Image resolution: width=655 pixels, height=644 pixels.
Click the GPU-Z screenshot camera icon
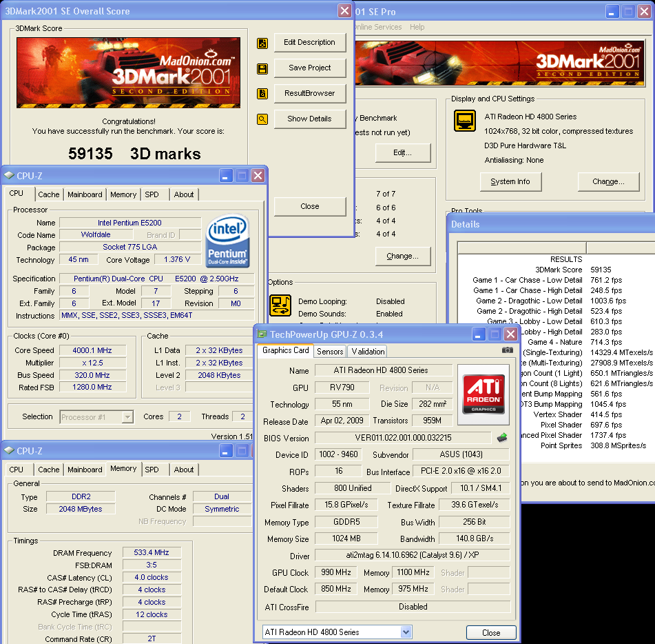[507, 350]
